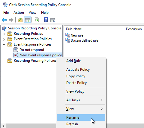Toggle the Show/Hide Action Pane icon
Viewport: 144px width, 128px height.
coord(53,20)
